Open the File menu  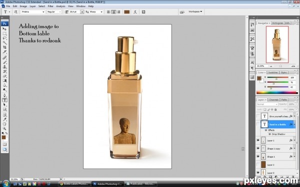click(x=8, y=6)
